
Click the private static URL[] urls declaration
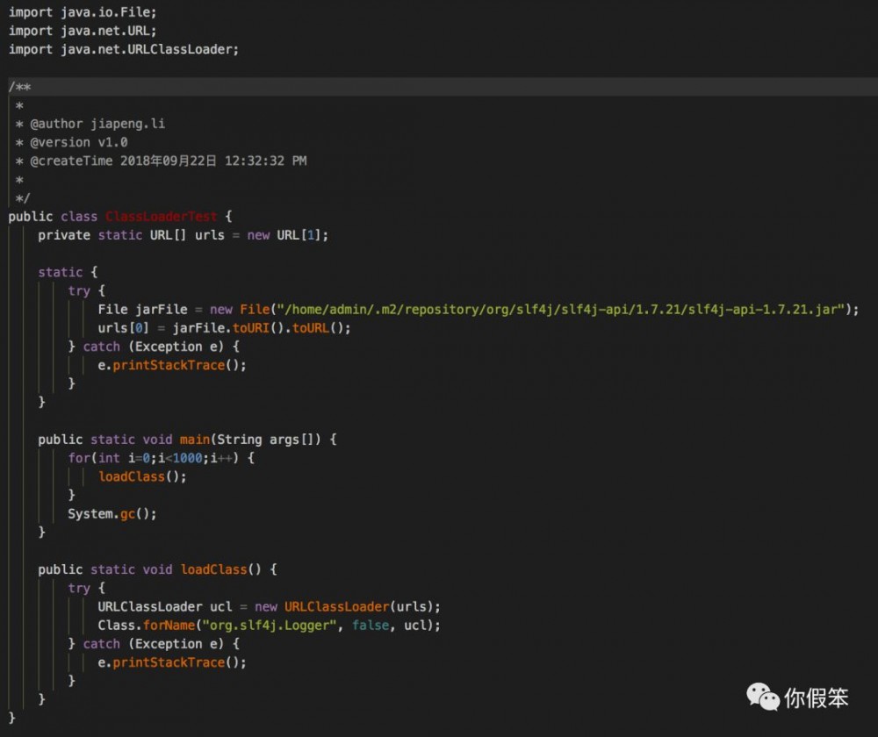coord(182,235)
